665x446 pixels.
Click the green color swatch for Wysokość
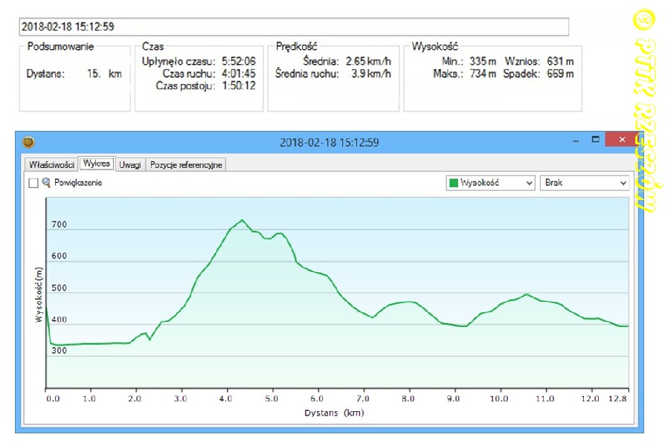(473, 183)
